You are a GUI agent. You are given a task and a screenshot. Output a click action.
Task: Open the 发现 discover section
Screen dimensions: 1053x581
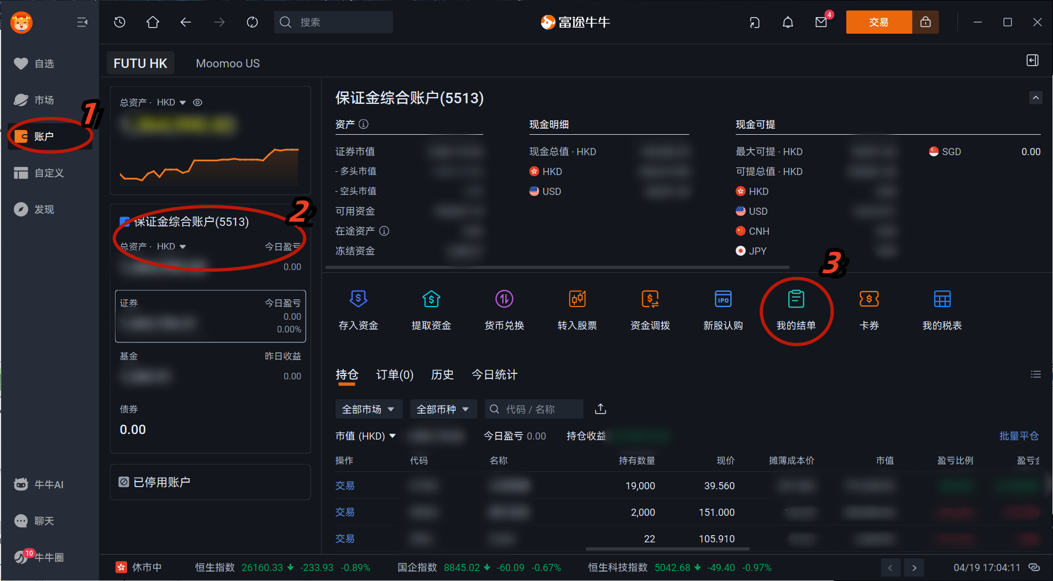pos(34,209)
